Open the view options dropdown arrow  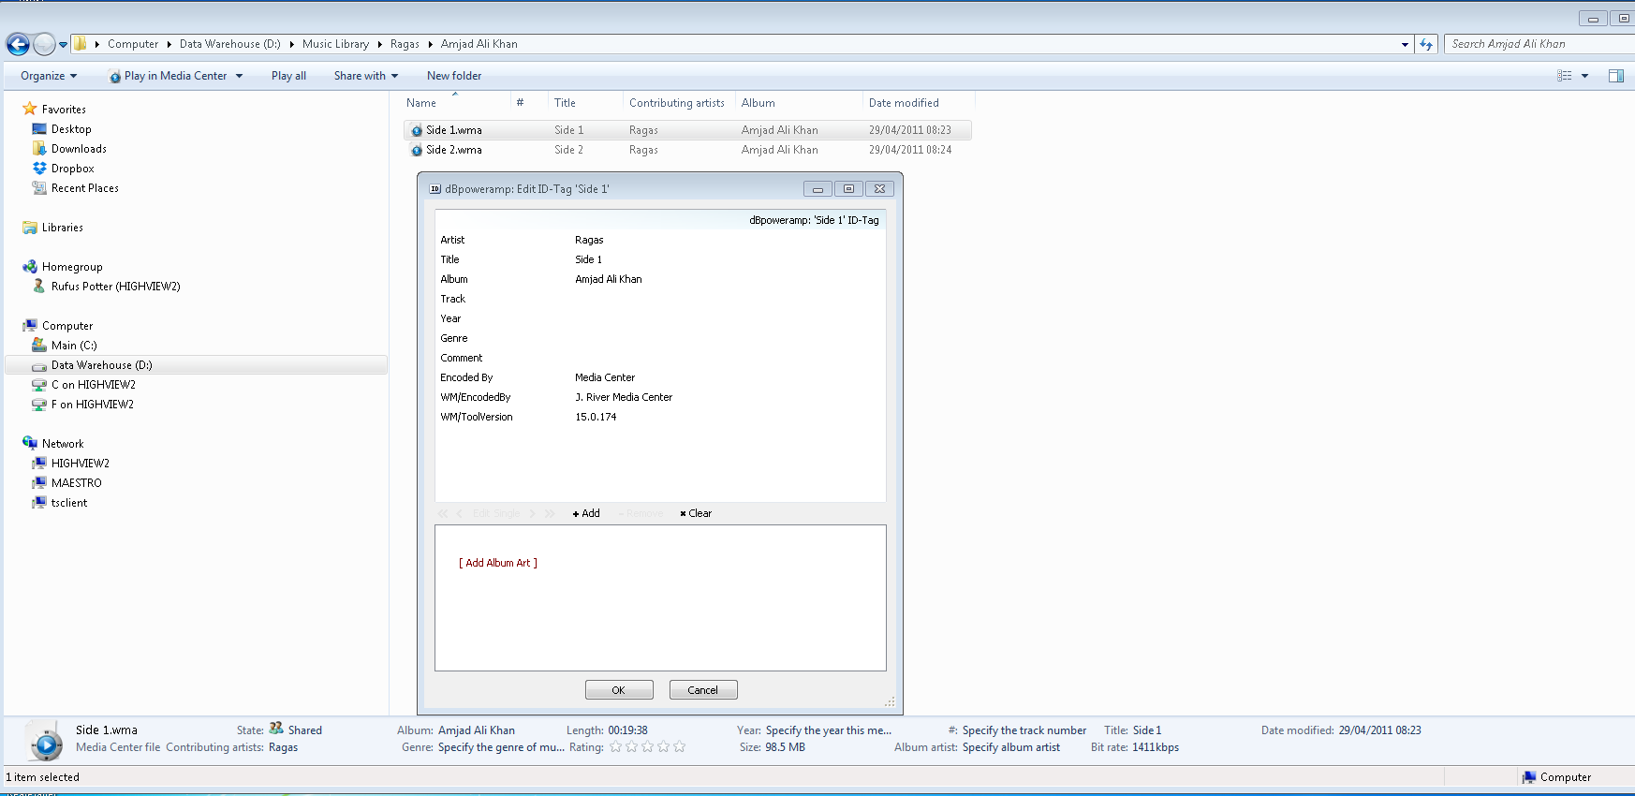[x=1584, y=76]
